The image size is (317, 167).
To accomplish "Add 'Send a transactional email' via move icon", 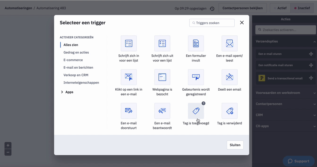I will 311,78.
